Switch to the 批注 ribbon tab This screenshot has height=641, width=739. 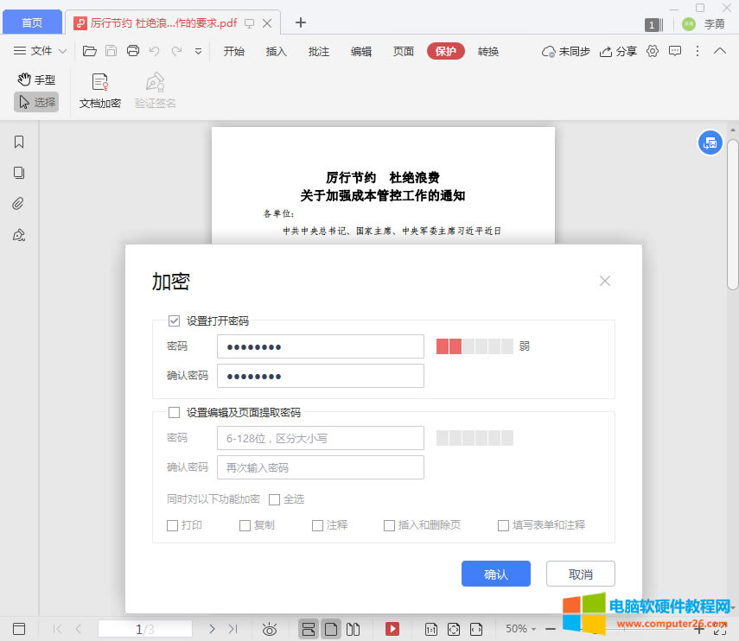coord(318,52)
